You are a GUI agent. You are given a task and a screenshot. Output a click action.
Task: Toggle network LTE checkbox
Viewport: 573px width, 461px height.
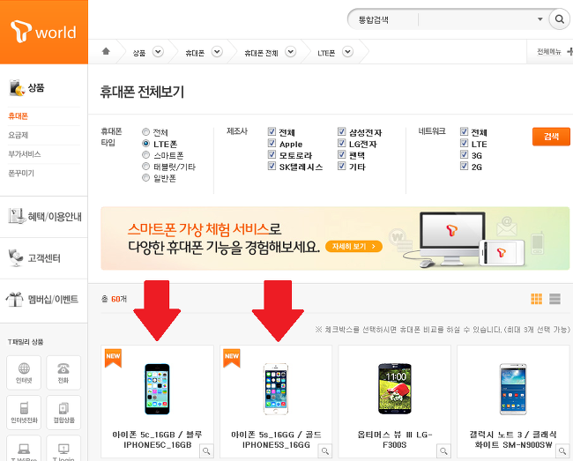464,143
